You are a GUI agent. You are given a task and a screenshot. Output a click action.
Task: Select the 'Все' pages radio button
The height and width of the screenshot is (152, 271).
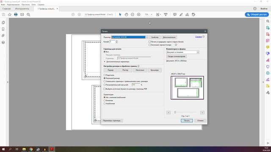(x=105, y=52)
